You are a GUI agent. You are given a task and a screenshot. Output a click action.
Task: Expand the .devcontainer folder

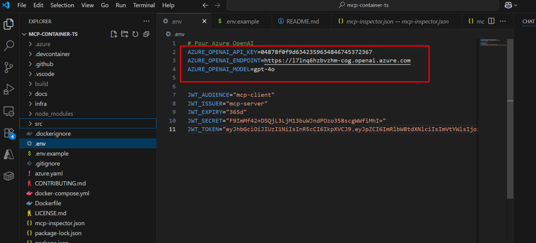pyautogui.click(x=88, y=54)
